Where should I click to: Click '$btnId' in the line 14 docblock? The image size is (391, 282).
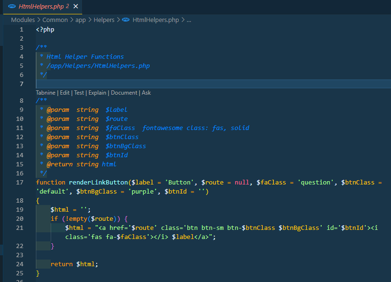point(117,155)
